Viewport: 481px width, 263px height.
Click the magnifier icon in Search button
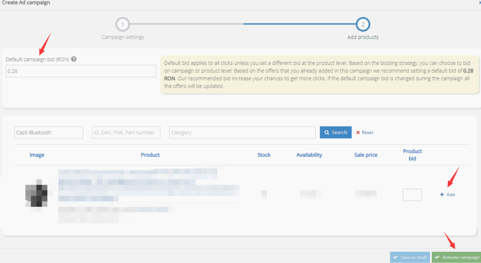click(x=327, y=133)
